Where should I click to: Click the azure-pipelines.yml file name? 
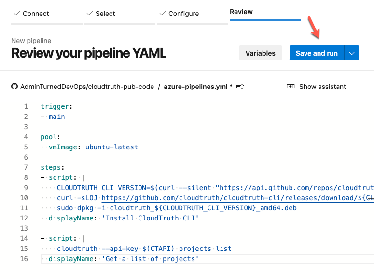click(195, 87)
